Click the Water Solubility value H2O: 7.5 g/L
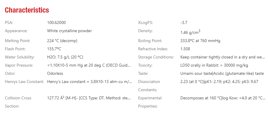This screenshot has width=268, height=116. [65, 57]
